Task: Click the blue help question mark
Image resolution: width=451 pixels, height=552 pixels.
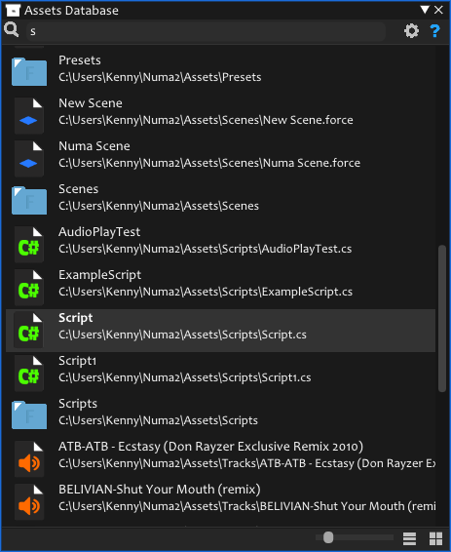Action: [x=434, y=31]
